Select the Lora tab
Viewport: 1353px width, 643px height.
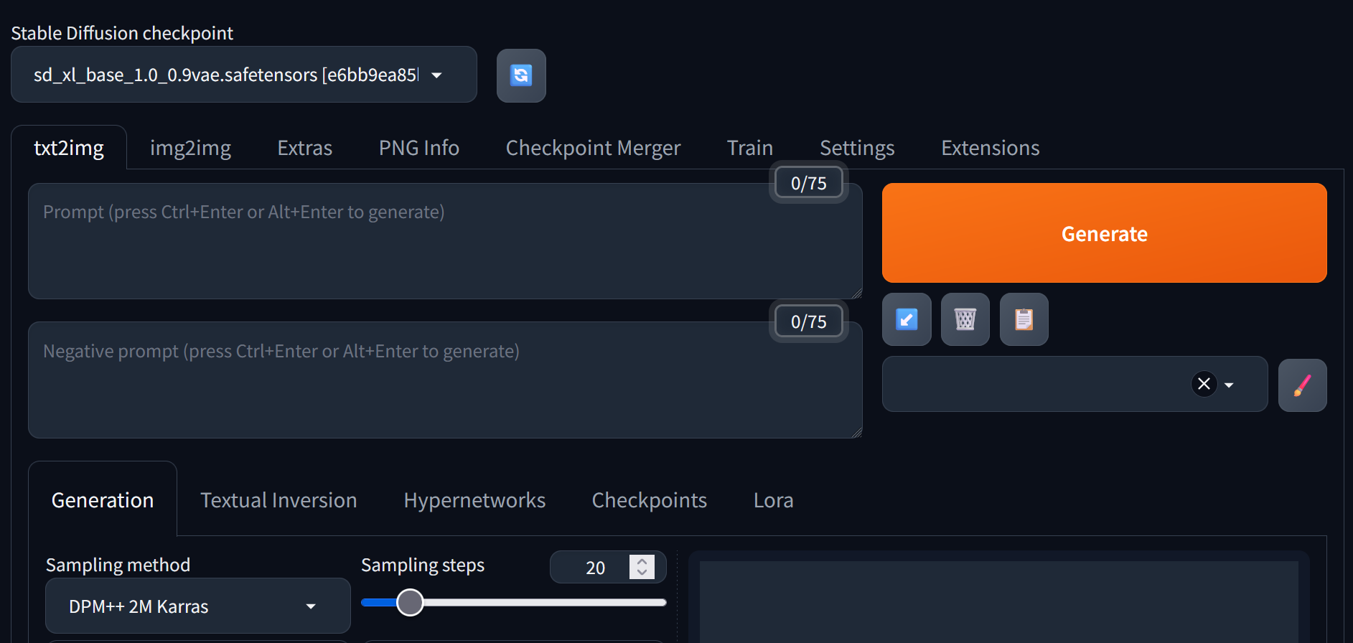774,500
